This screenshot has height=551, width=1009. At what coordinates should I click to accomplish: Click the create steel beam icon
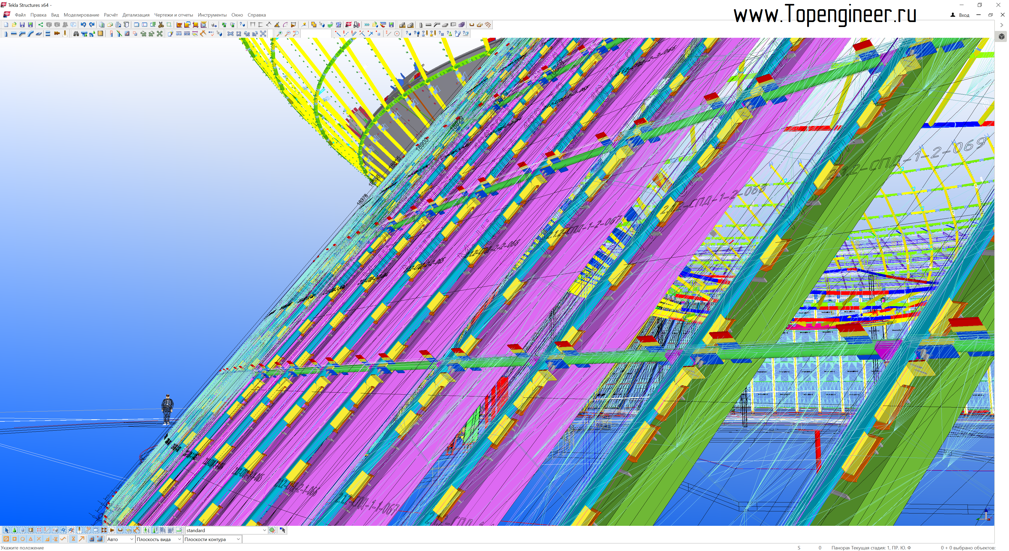[14, 34]
